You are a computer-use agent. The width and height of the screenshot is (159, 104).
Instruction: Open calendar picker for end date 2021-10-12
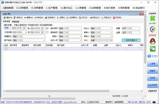(43, 28)
